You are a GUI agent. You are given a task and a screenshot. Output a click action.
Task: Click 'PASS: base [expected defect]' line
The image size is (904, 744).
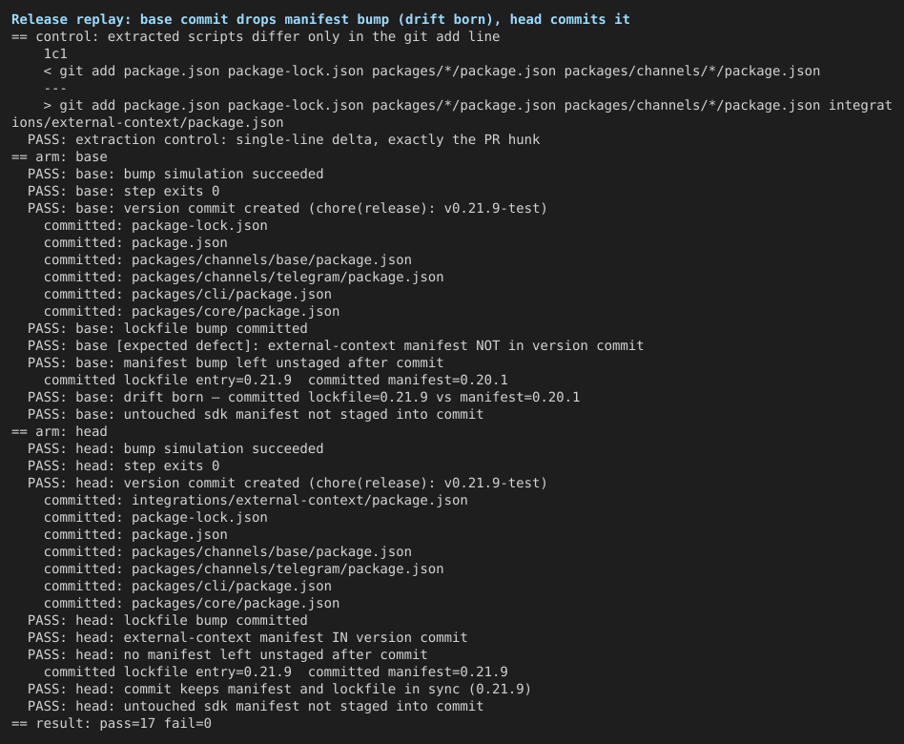[336, 345]
